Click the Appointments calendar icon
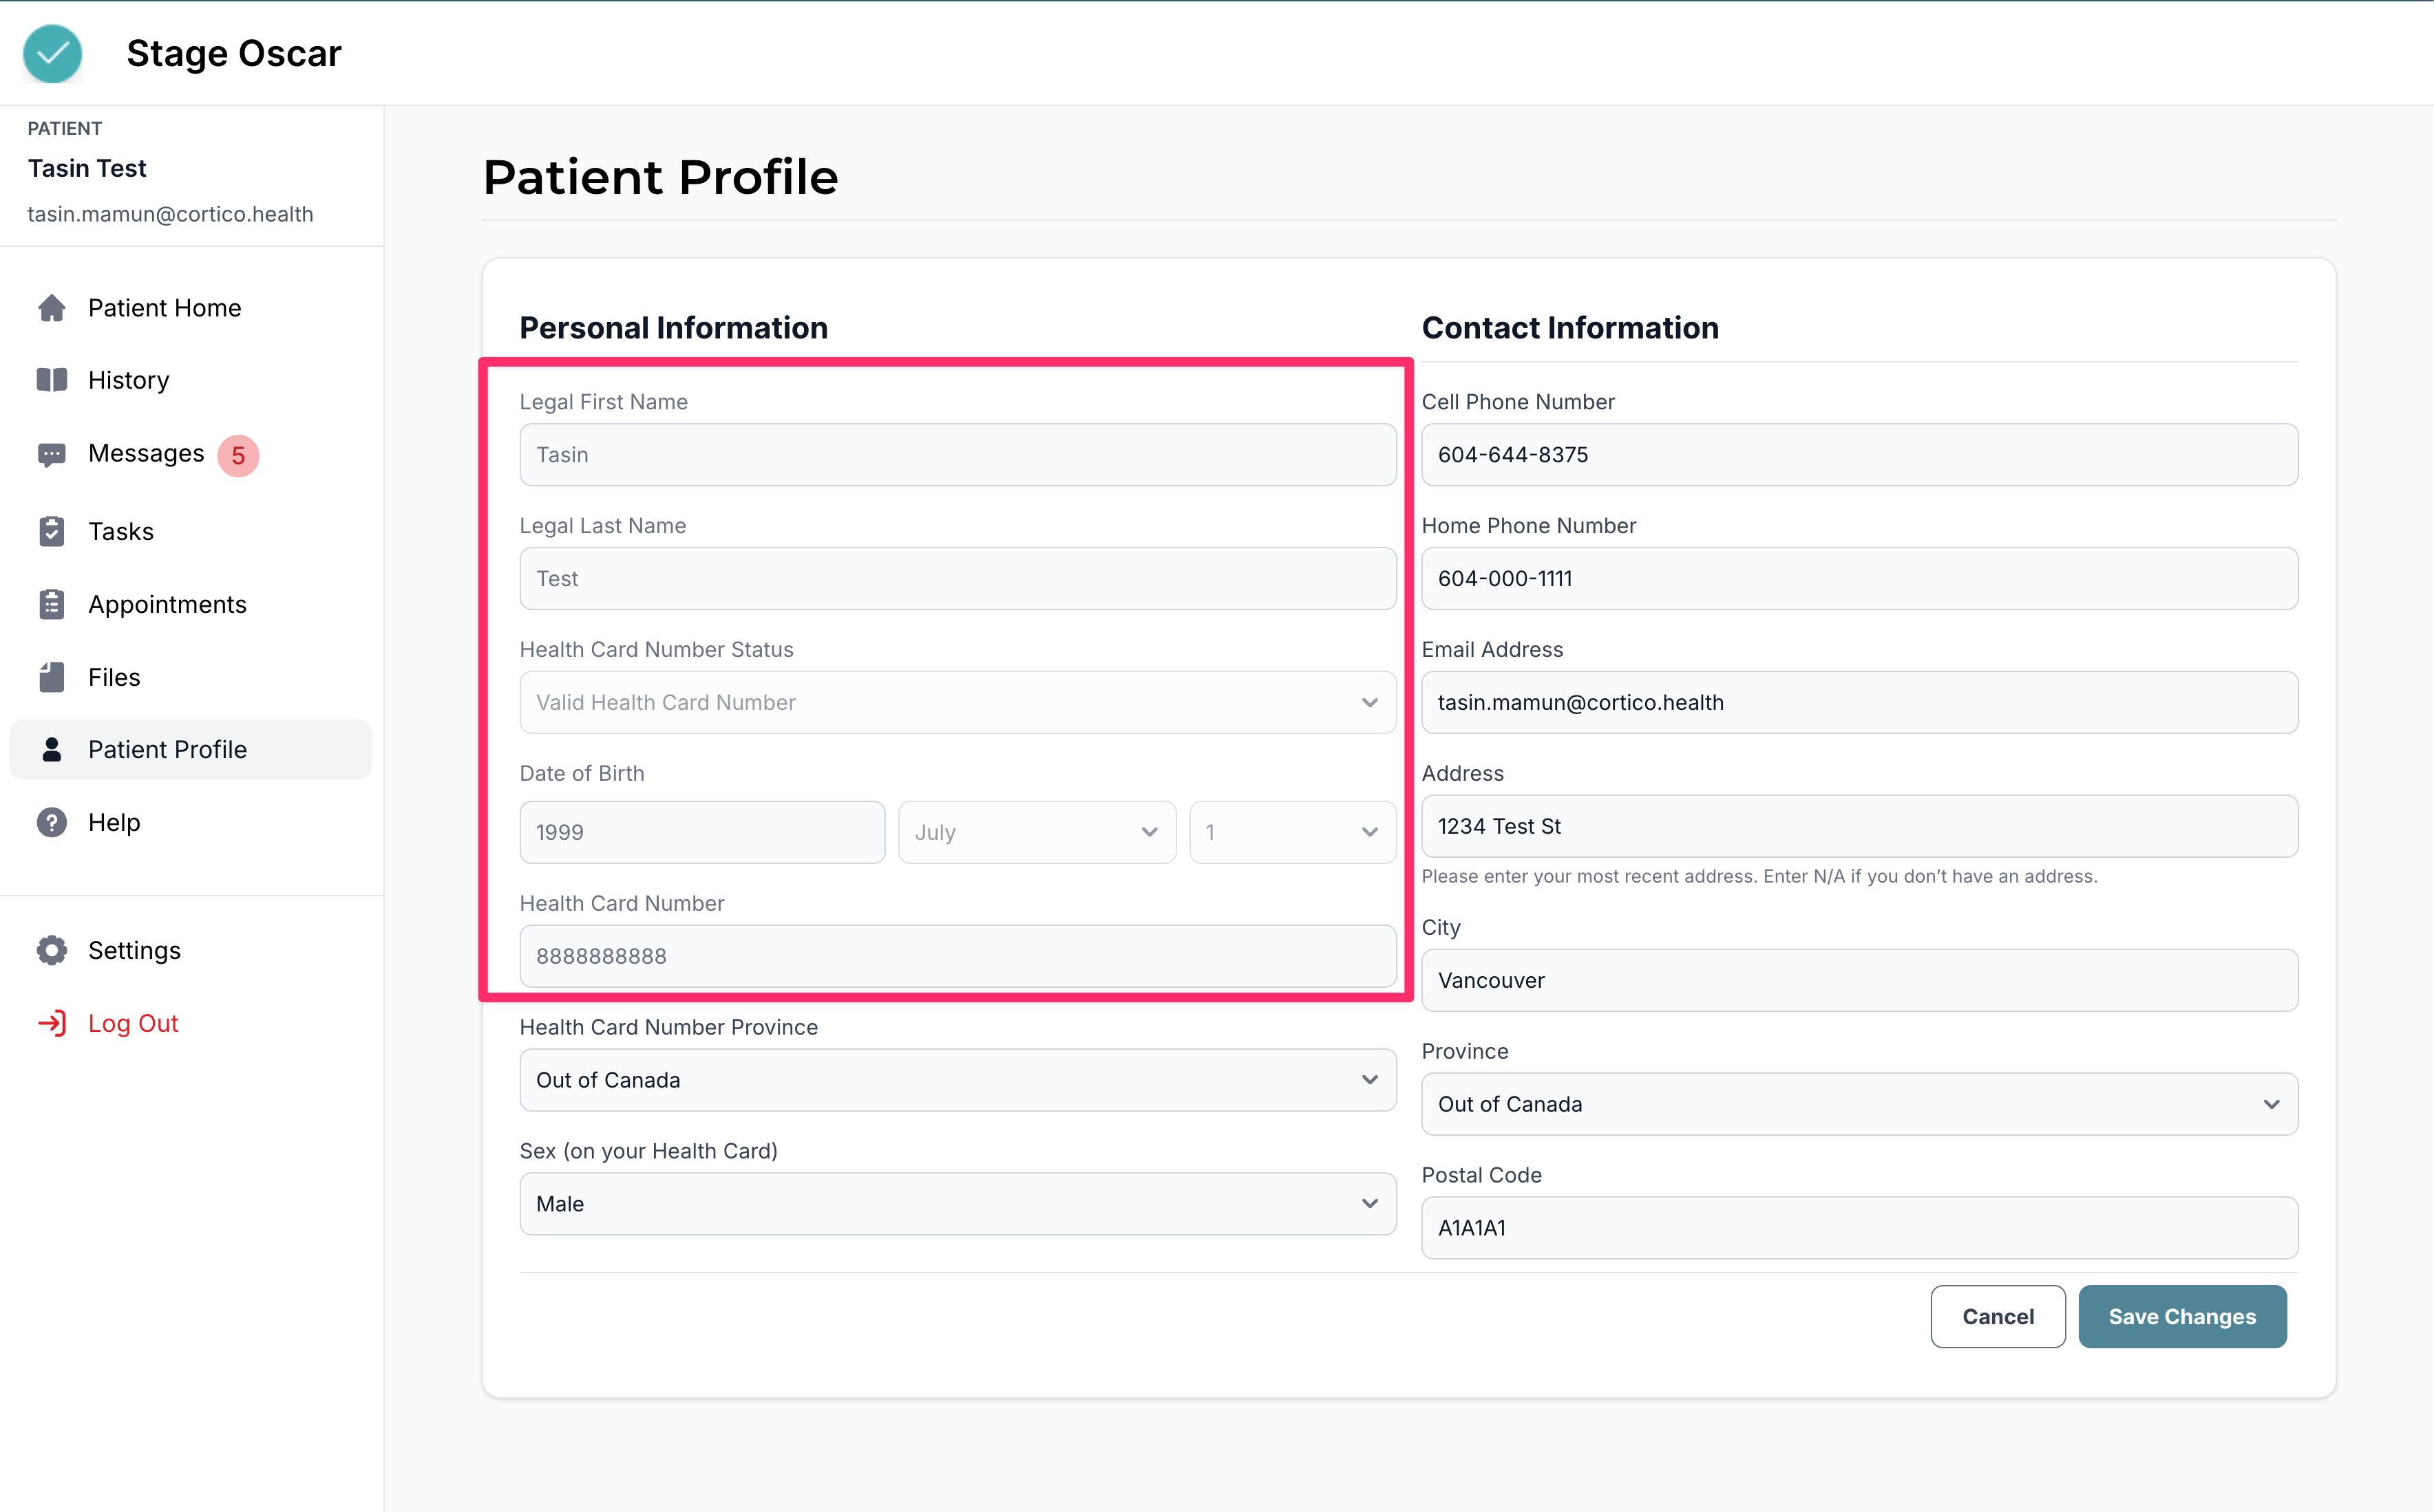 (x=52, y=604)
